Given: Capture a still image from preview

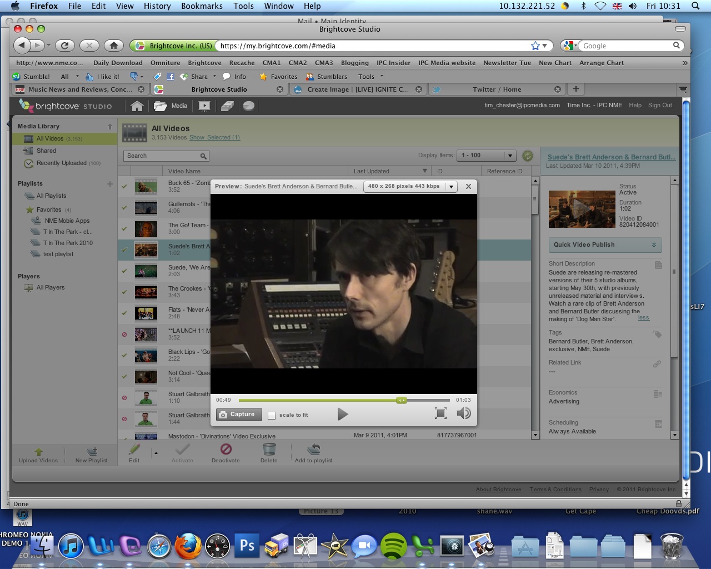Looking at the screenshot, I should (238, 415).
